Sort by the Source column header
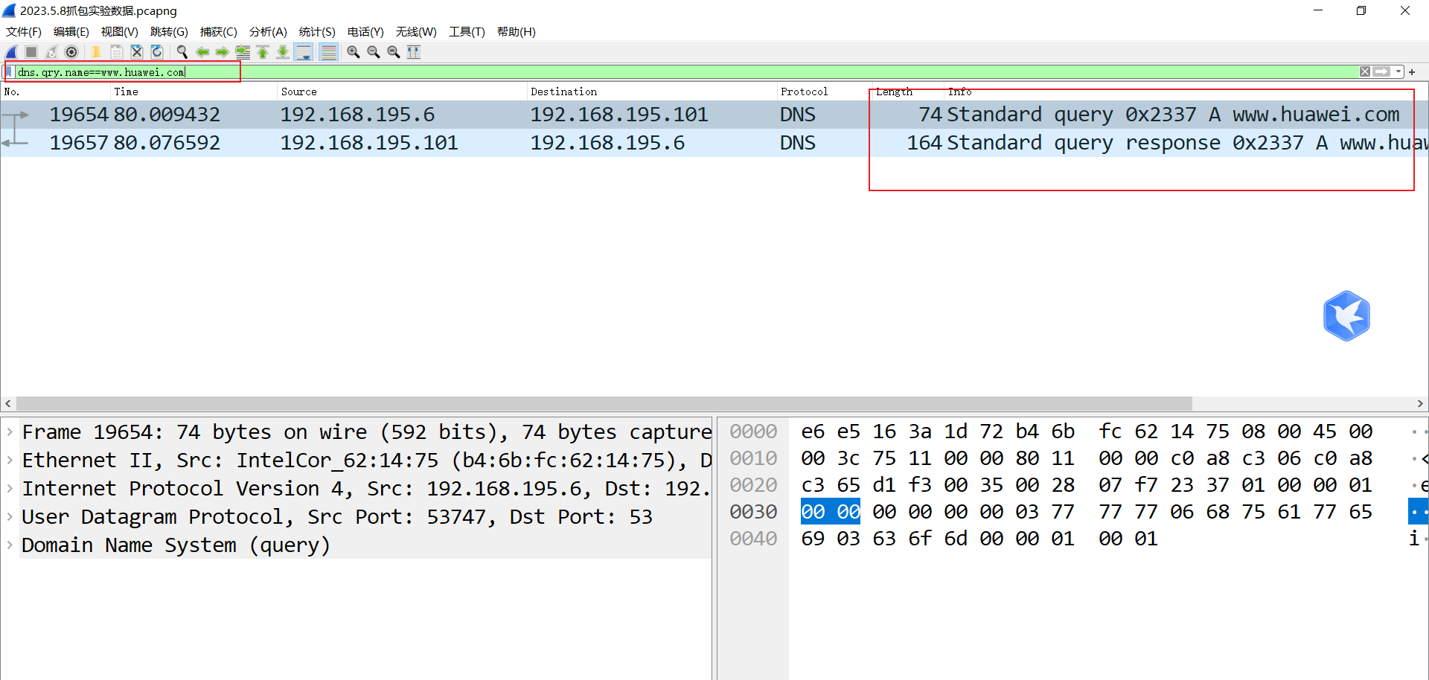The height and width of the screenshot is (680, 1429). coord(402,92)
